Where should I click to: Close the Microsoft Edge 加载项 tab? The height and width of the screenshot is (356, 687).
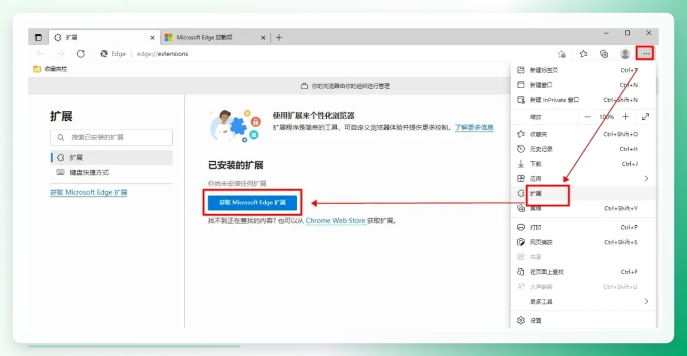(264, 38)
